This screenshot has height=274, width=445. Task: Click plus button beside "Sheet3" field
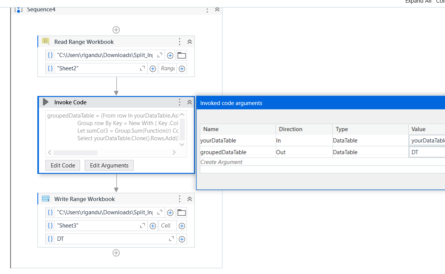pyautogui.click(x=153, y=226)
